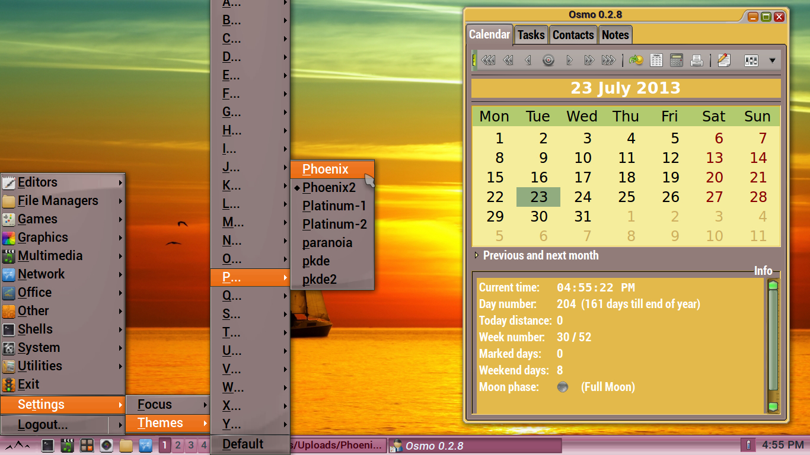Expand Previous and next month section
The height and width of the screenshot is (455, 810).
[x=537, y=255]
